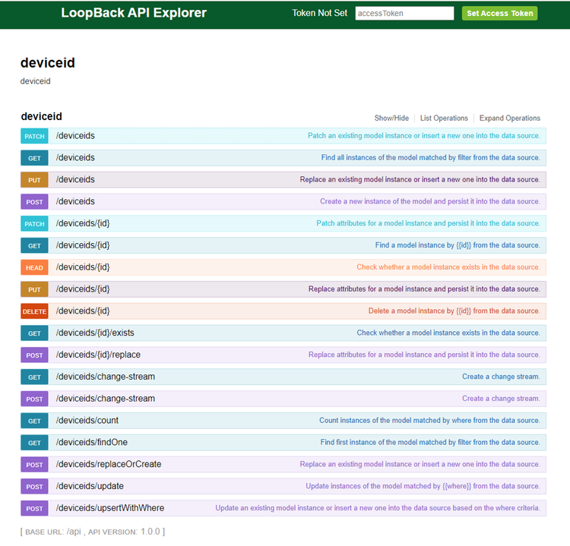Click the POST badge for /deviceids

[x=34, y=202]
